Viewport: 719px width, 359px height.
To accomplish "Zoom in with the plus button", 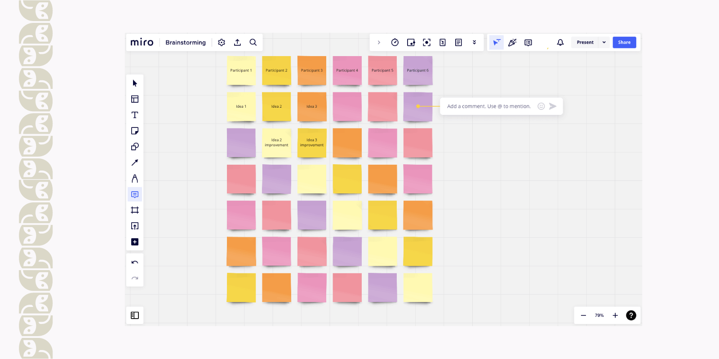I will pyautogui.click(x=615, y=315).
